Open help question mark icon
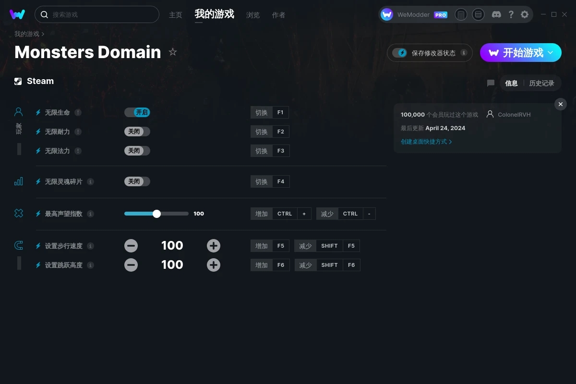The height and width of the screenshot is (384, 576). pyautogui.click(x=511, y=14)
